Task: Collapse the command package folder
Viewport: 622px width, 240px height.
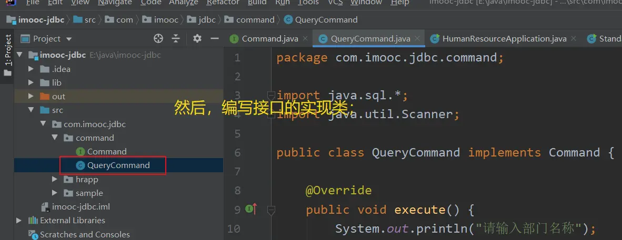Action: [55, 138]
